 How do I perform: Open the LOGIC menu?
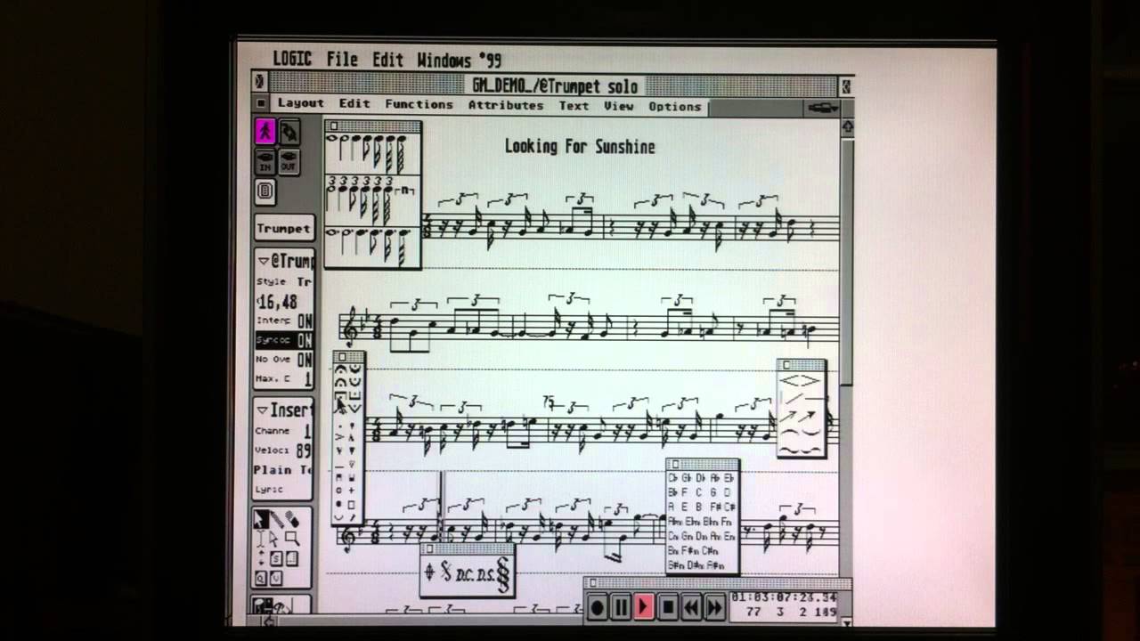tap(292, 60)
